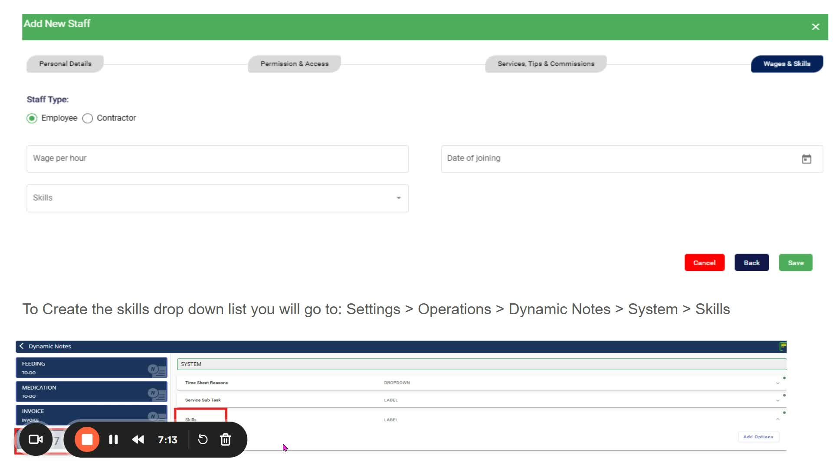Open the Date of joining calendar icon
This screenshot has height=468, width=833.
click(806, 159)
